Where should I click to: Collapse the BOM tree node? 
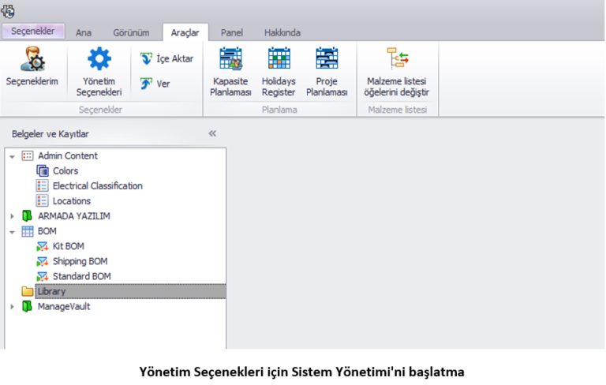pyautogui.click(x=12, y=231)
